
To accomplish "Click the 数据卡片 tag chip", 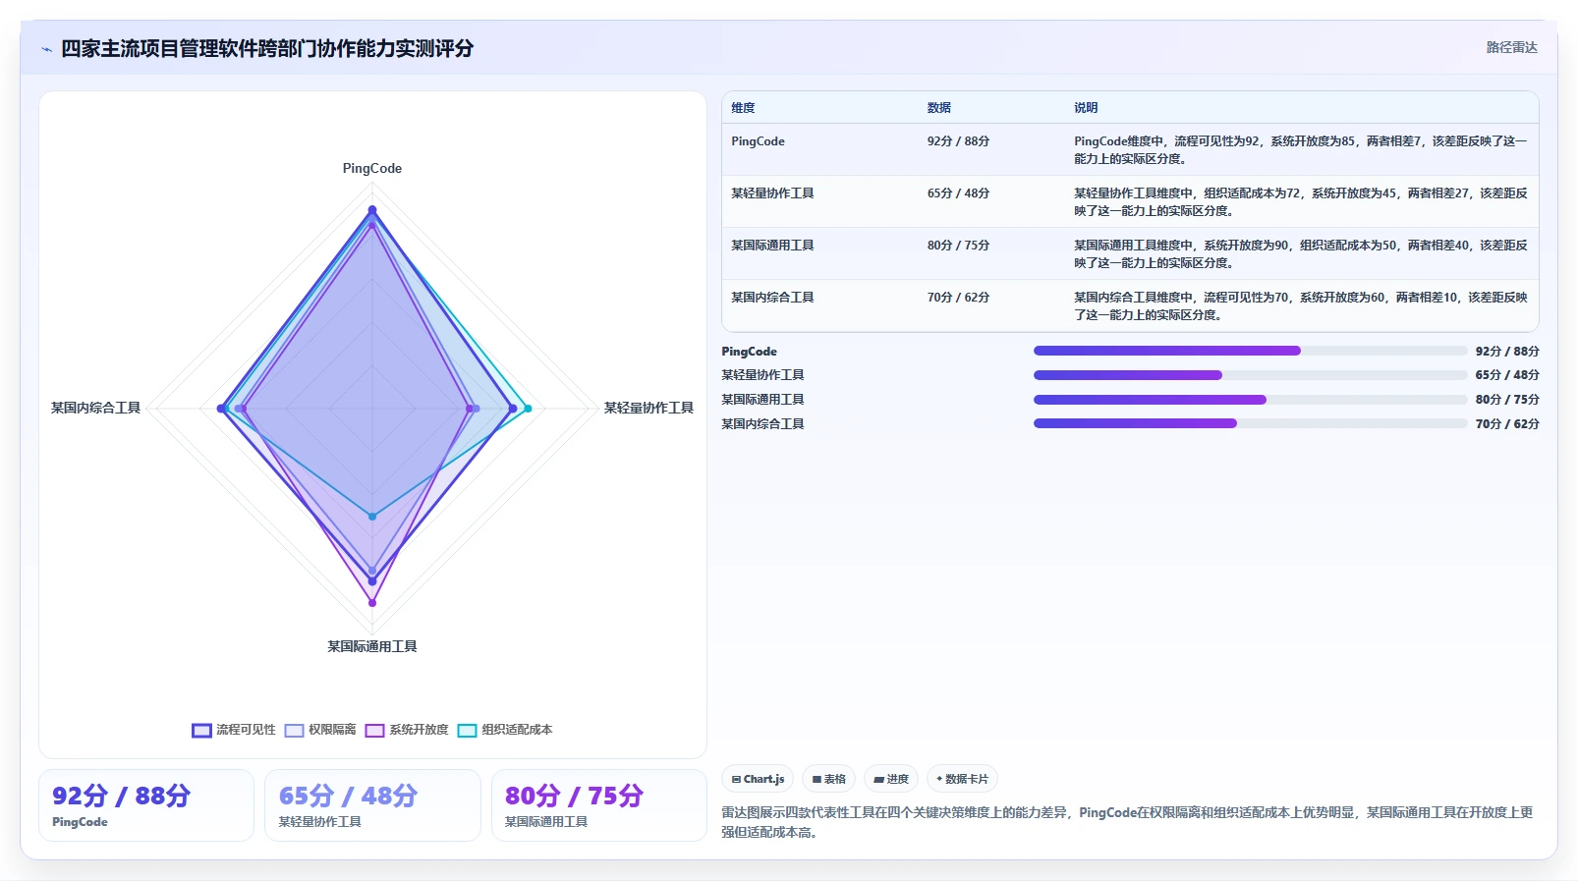I will [962, 779].
